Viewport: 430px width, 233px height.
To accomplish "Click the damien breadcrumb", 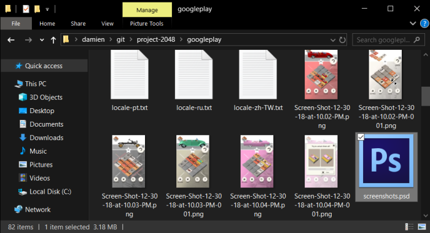I will tap(93, 39).
